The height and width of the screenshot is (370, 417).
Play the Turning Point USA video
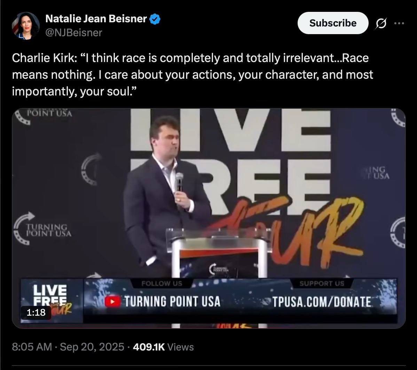(209, 218)
